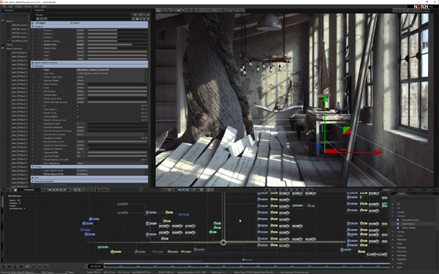The width and height of the screenshot is (439, 274).
Task: Collapse the Attributes section
Action: point(33,66)
